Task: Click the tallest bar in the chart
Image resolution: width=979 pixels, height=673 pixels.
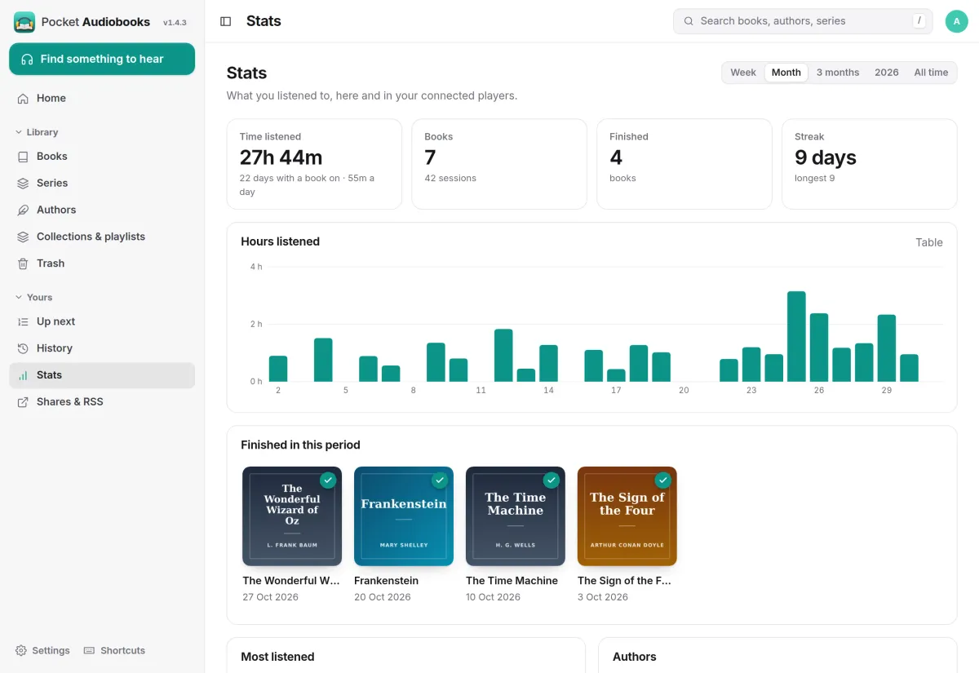Action: pos(796,336)
